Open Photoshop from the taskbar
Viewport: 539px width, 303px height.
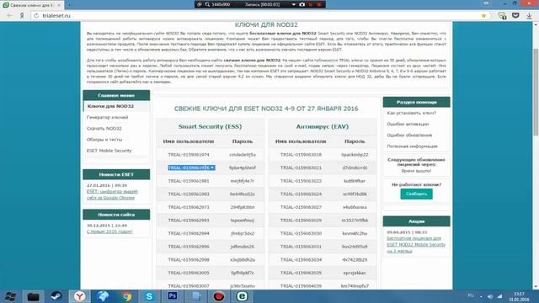click(173, 296)
